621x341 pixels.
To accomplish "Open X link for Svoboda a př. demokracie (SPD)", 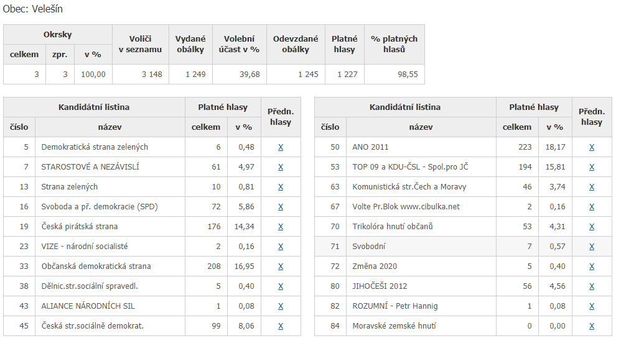I will [x=281, y=207].
